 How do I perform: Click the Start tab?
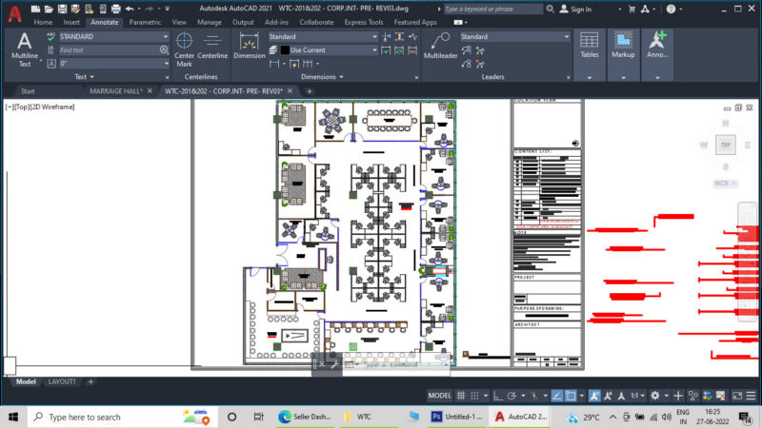28,90
